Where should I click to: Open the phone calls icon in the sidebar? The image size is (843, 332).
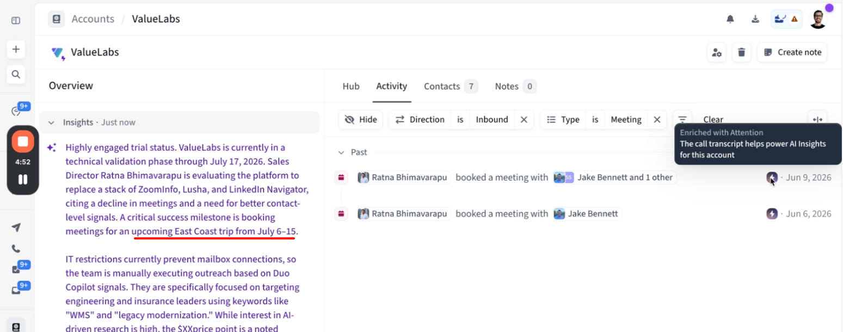click(16, 249)
